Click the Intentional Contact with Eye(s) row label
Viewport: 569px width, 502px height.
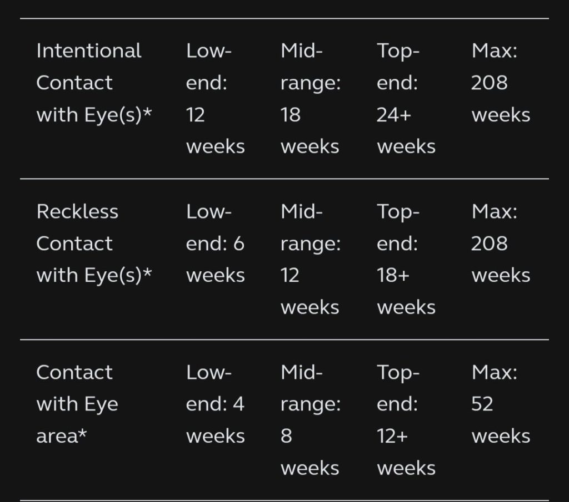(x=94, y=83)
